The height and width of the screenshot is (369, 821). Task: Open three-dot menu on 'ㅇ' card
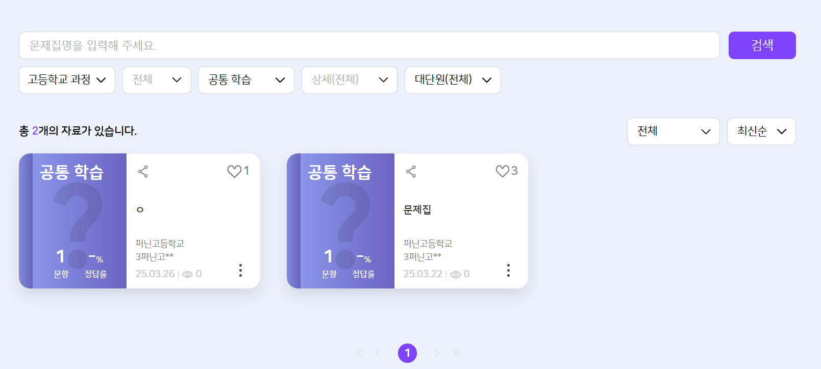240,270
